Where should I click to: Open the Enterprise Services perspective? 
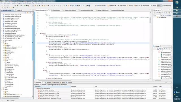coord(112,6)
